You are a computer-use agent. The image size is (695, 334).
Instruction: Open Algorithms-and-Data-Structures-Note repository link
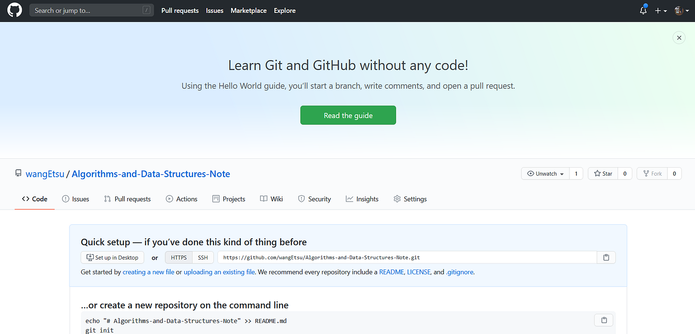point(151,174)
